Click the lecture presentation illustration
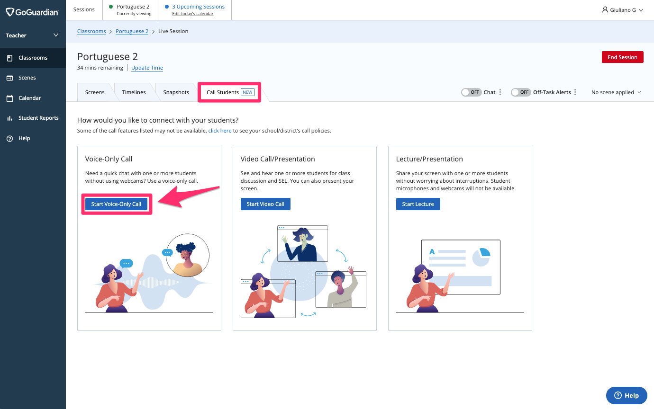 click(x=460, y=276)
